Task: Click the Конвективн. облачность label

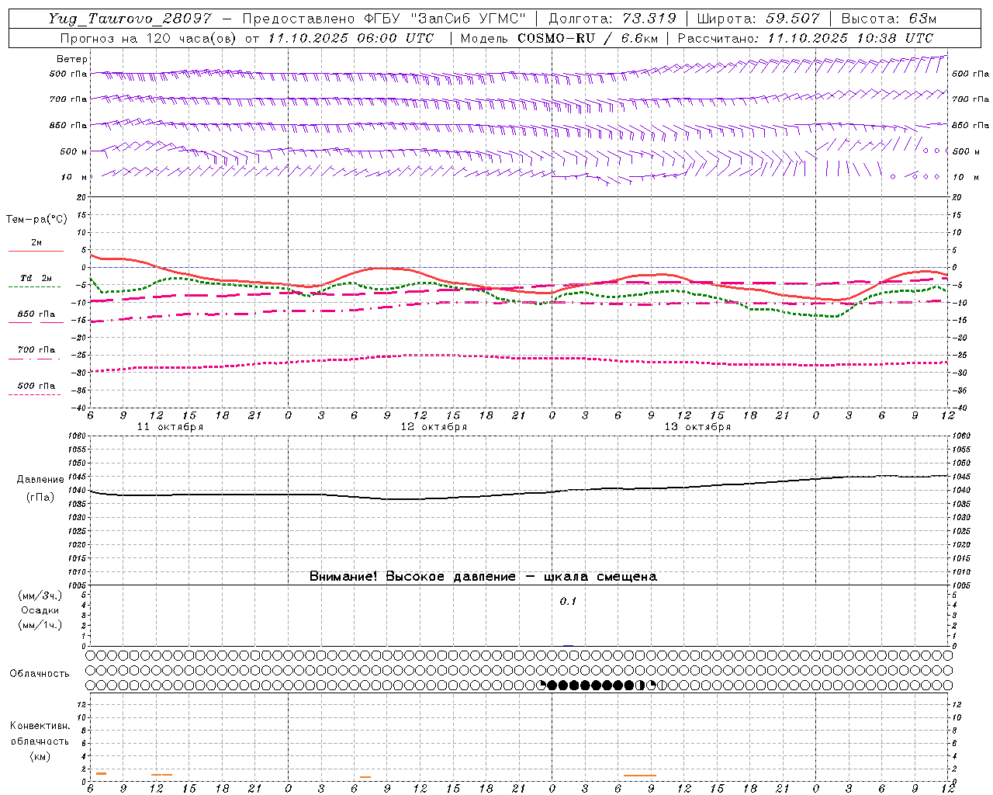Action: [40, 734]
